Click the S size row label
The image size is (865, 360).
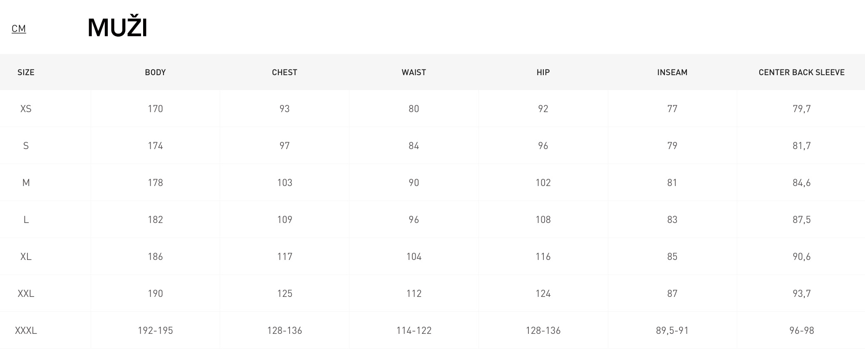click(26, 146)
